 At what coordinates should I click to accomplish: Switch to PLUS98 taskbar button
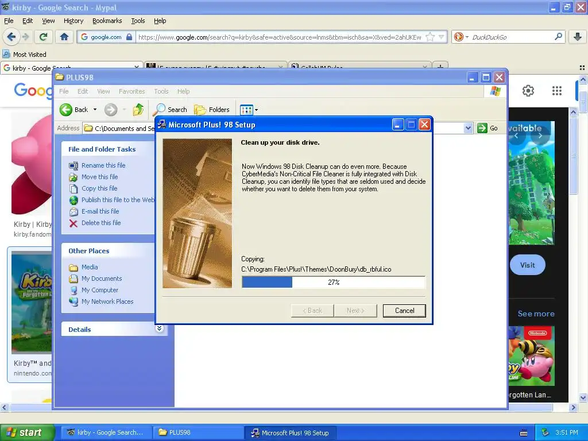click(x=198, y=432)
